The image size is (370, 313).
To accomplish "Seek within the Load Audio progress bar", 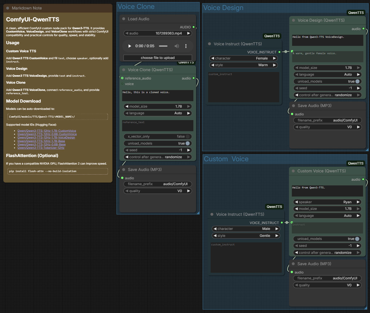I will coord(163,46).
